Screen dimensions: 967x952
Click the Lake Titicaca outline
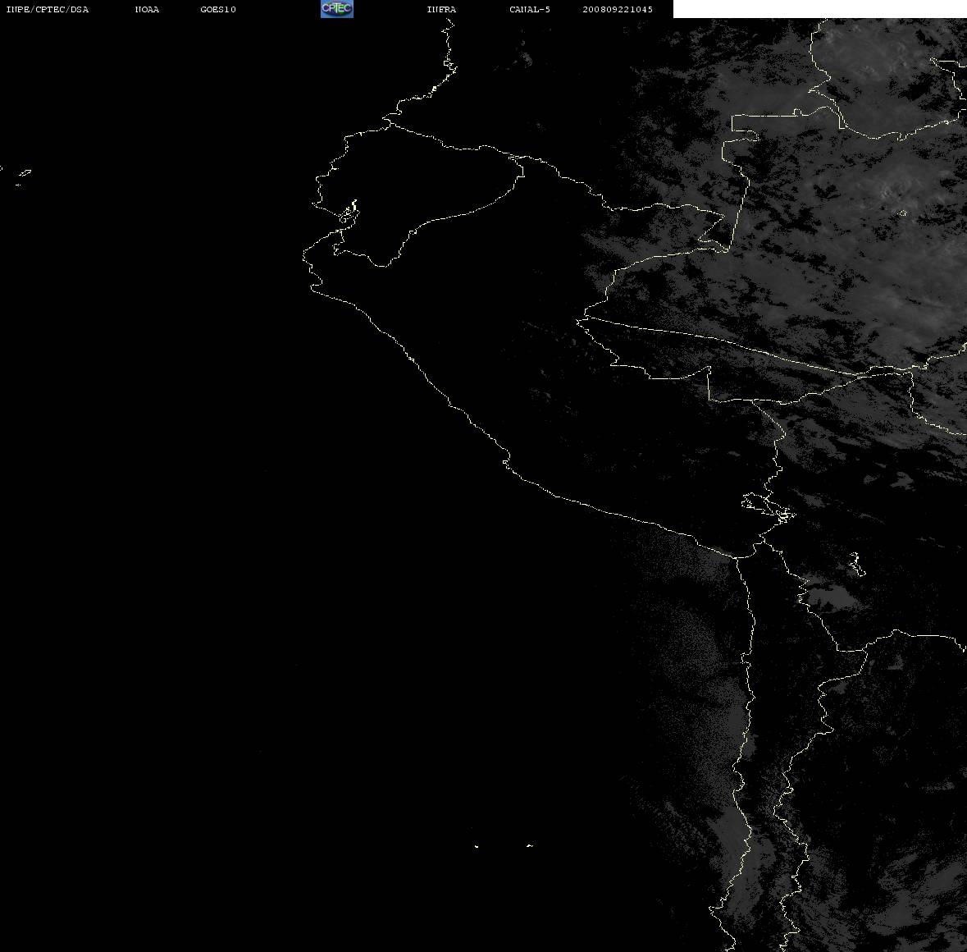[769, 507]
